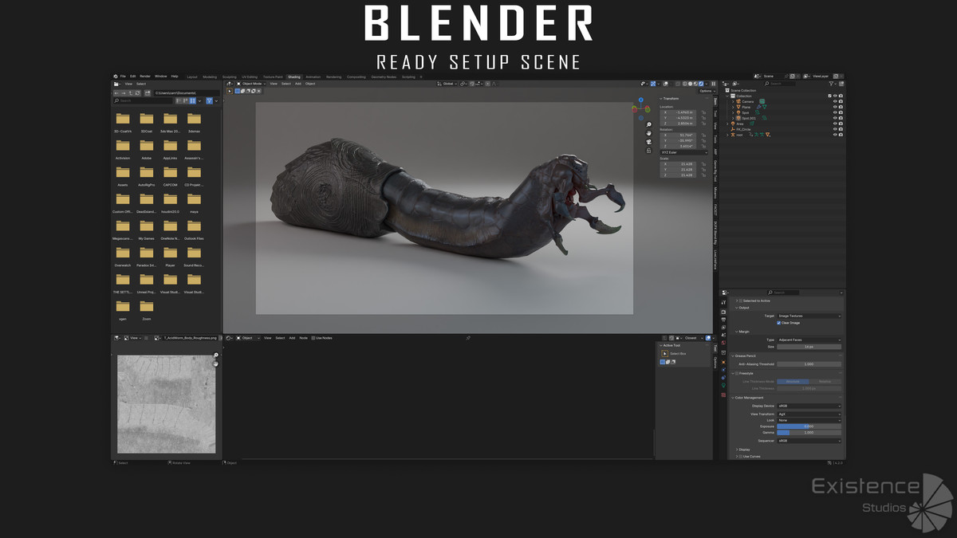Click the file browser filter funnel icon
The image size is (957, 538).
coord(209,101)
